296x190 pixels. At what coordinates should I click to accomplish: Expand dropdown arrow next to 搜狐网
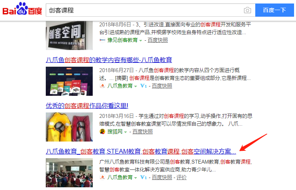coord(126,132)
